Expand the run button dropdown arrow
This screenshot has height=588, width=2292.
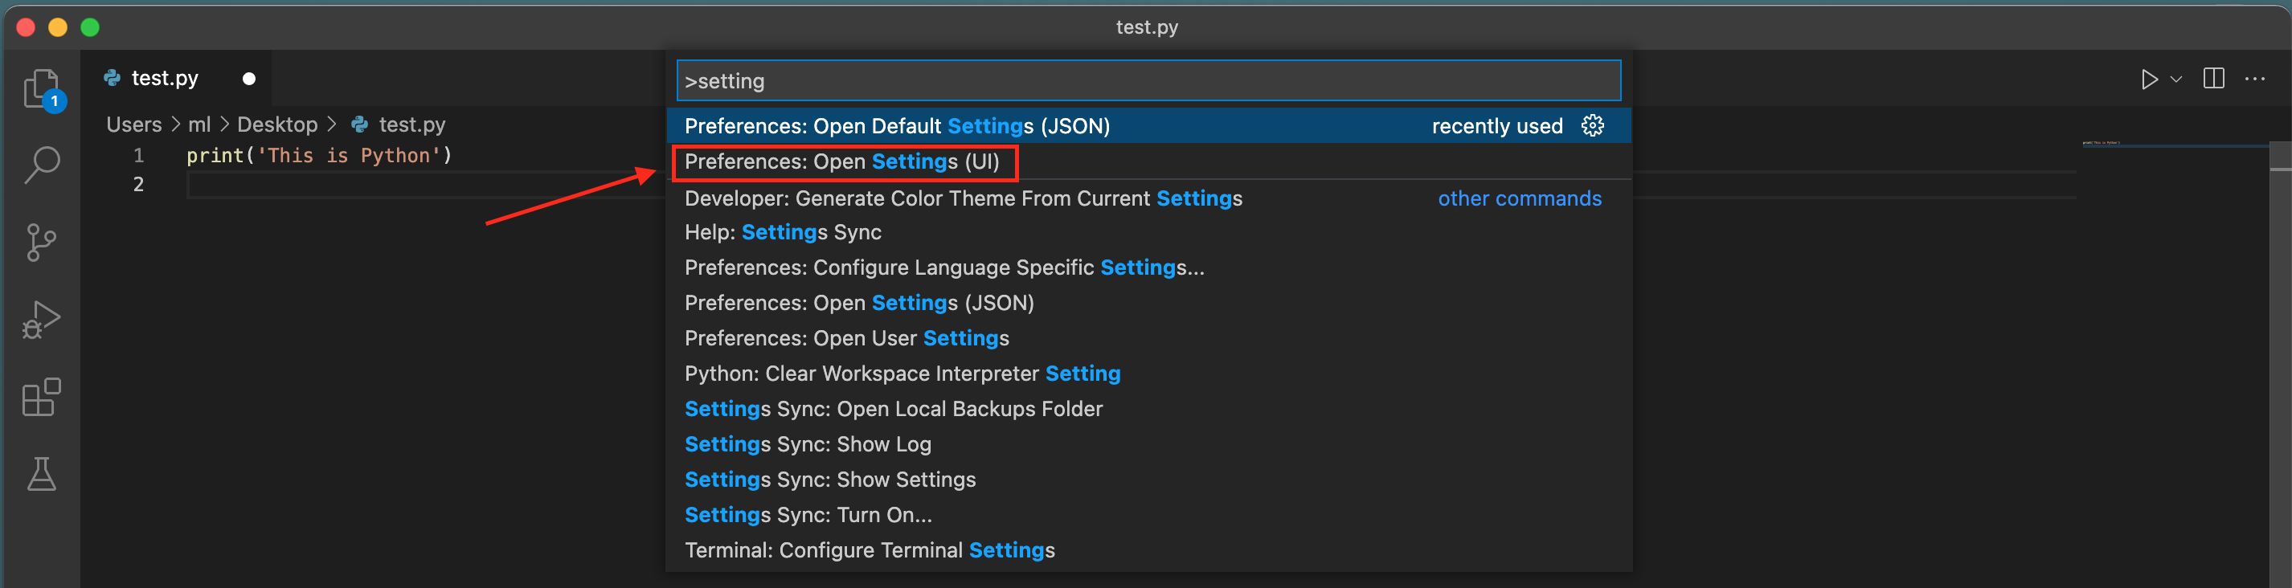[x=2176, y=80]
